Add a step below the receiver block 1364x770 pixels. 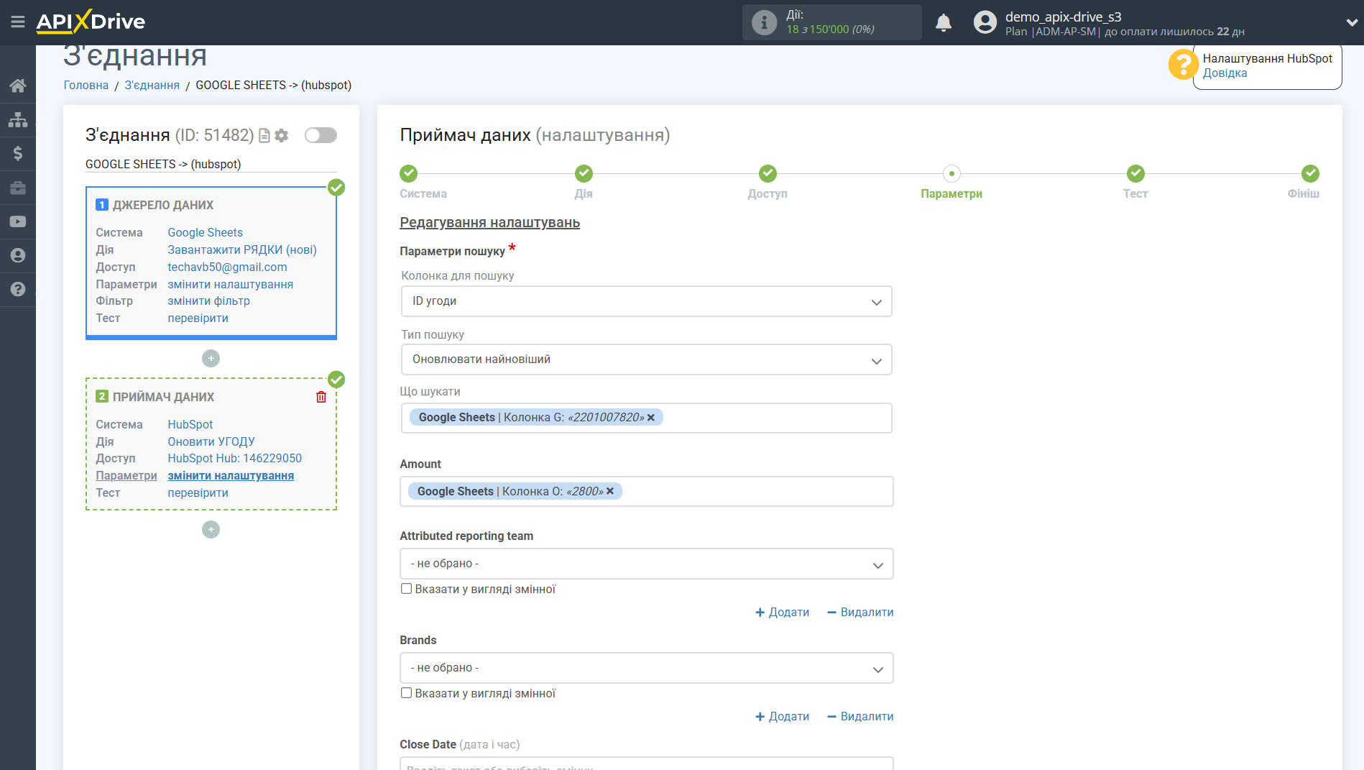pos(211,529)
